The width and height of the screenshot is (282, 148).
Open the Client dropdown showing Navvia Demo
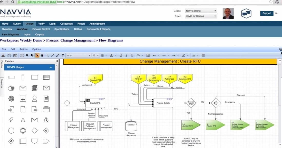[201, 11]
